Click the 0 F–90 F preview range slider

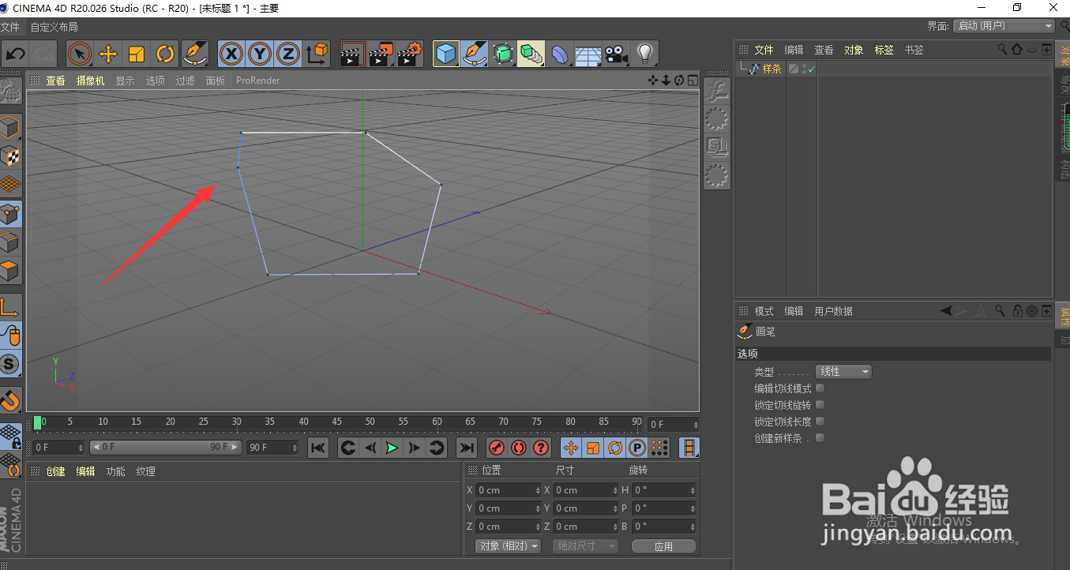tap(164, 448)
